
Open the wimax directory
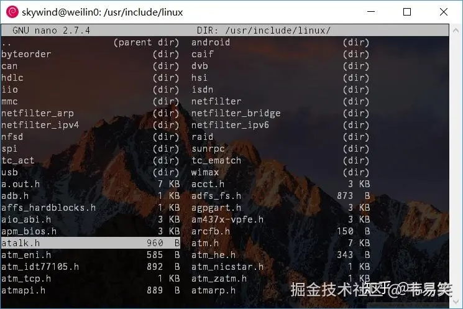coord(280,172)
